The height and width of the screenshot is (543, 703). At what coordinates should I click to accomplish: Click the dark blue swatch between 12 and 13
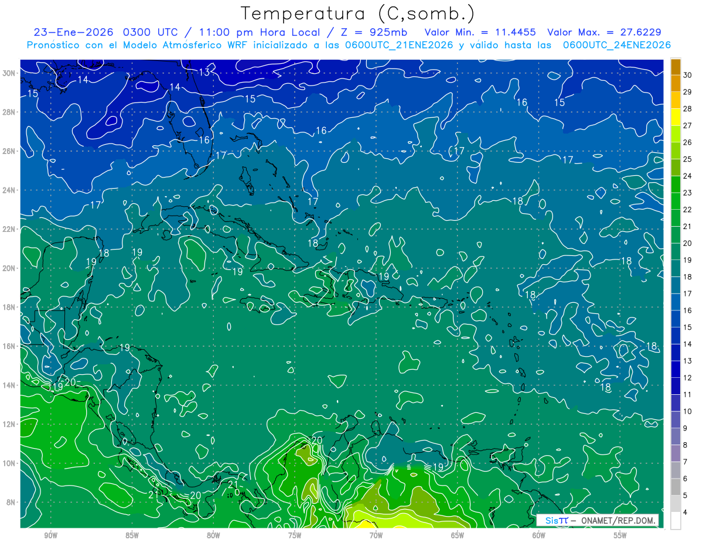675,369
